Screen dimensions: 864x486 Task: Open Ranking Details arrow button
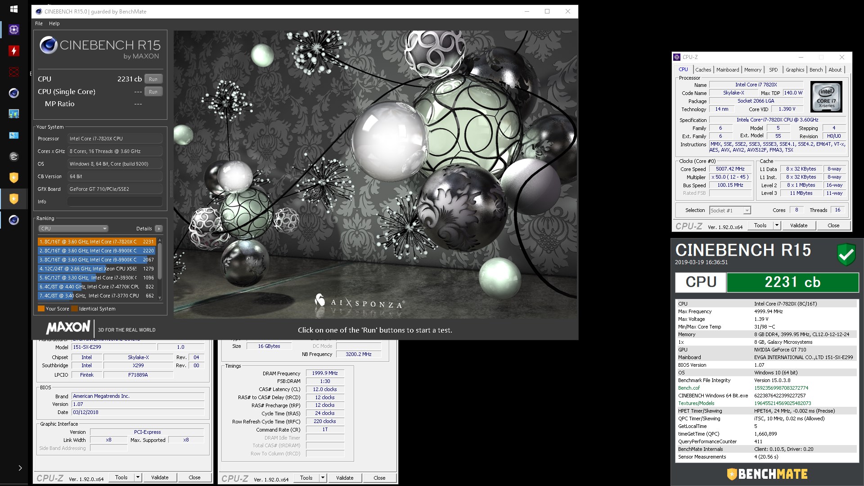click(x=158, y=229)
